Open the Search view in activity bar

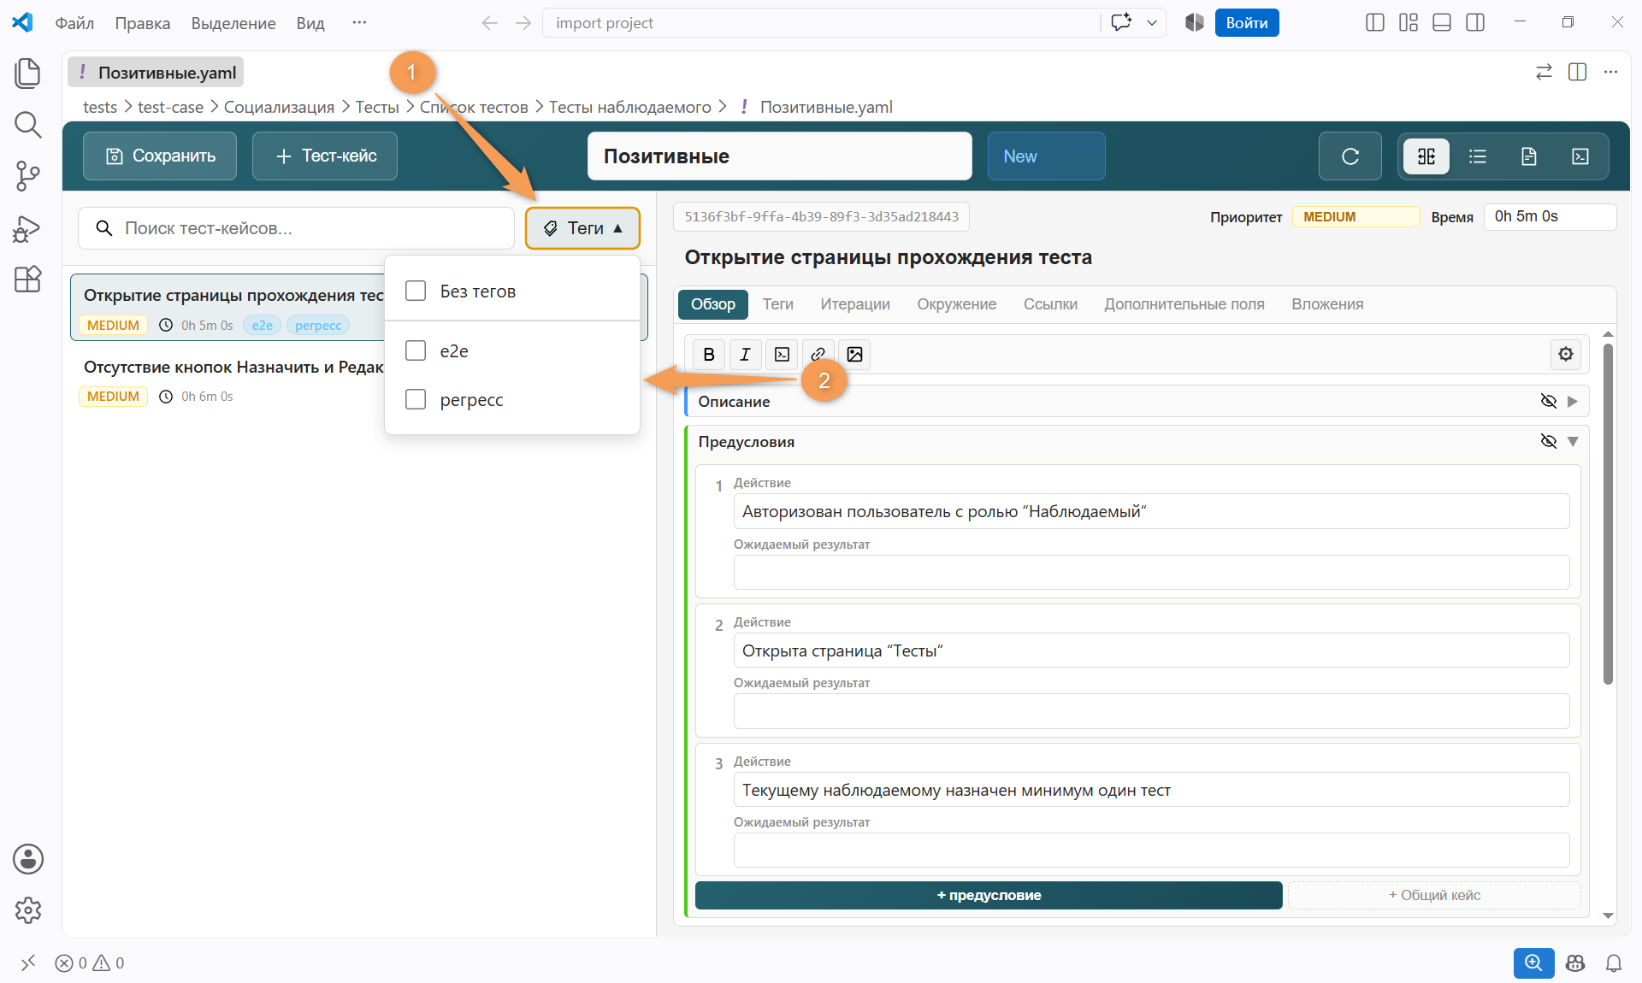point(27,125)
